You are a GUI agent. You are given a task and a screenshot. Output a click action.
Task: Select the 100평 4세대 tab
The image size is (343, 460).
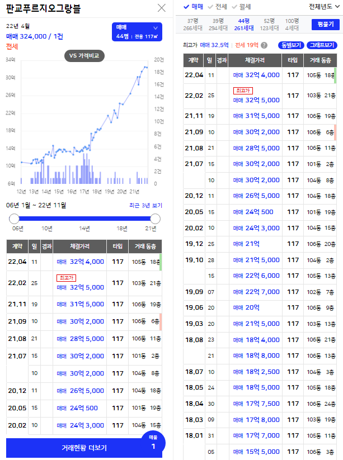point(292,25)
